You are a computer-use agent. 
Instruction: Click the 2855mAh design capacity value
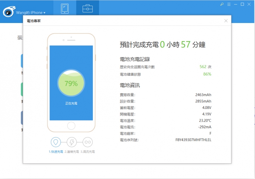point(203,101)
